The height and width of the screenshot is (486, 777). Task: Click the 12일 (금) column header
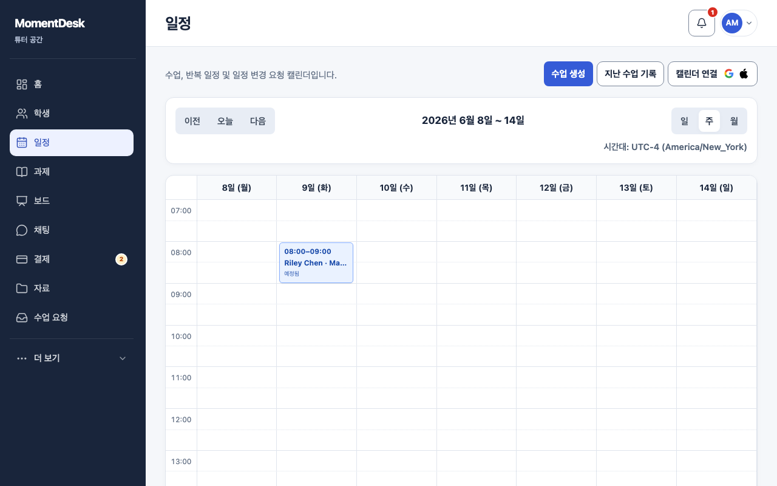pyautogui.click(x=556, y=188)
